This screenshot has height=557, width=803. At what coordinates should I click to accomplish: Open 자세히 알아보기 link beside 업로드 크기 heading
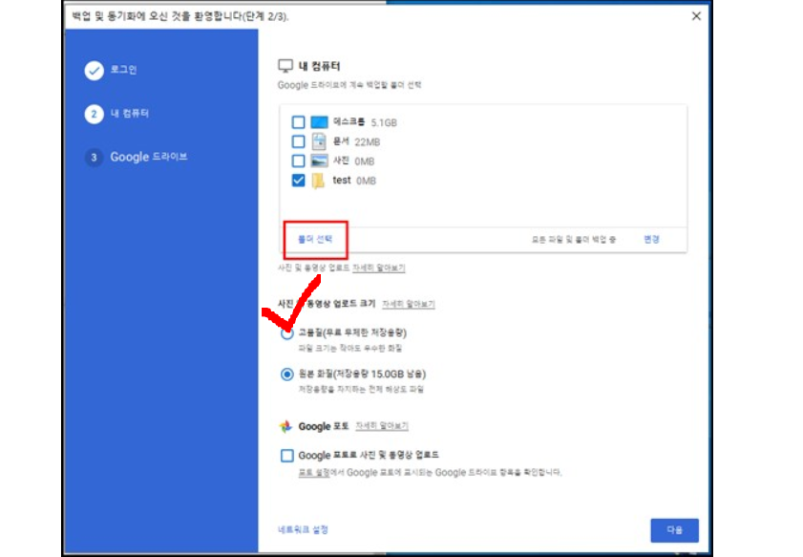(x=408, y=304)
